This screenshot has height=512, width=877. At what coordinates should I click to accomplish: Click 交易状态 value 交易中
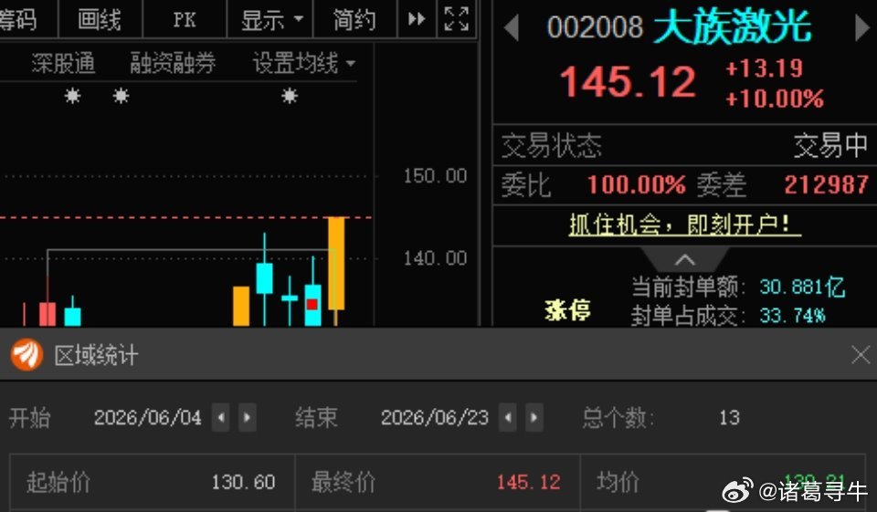830,146
